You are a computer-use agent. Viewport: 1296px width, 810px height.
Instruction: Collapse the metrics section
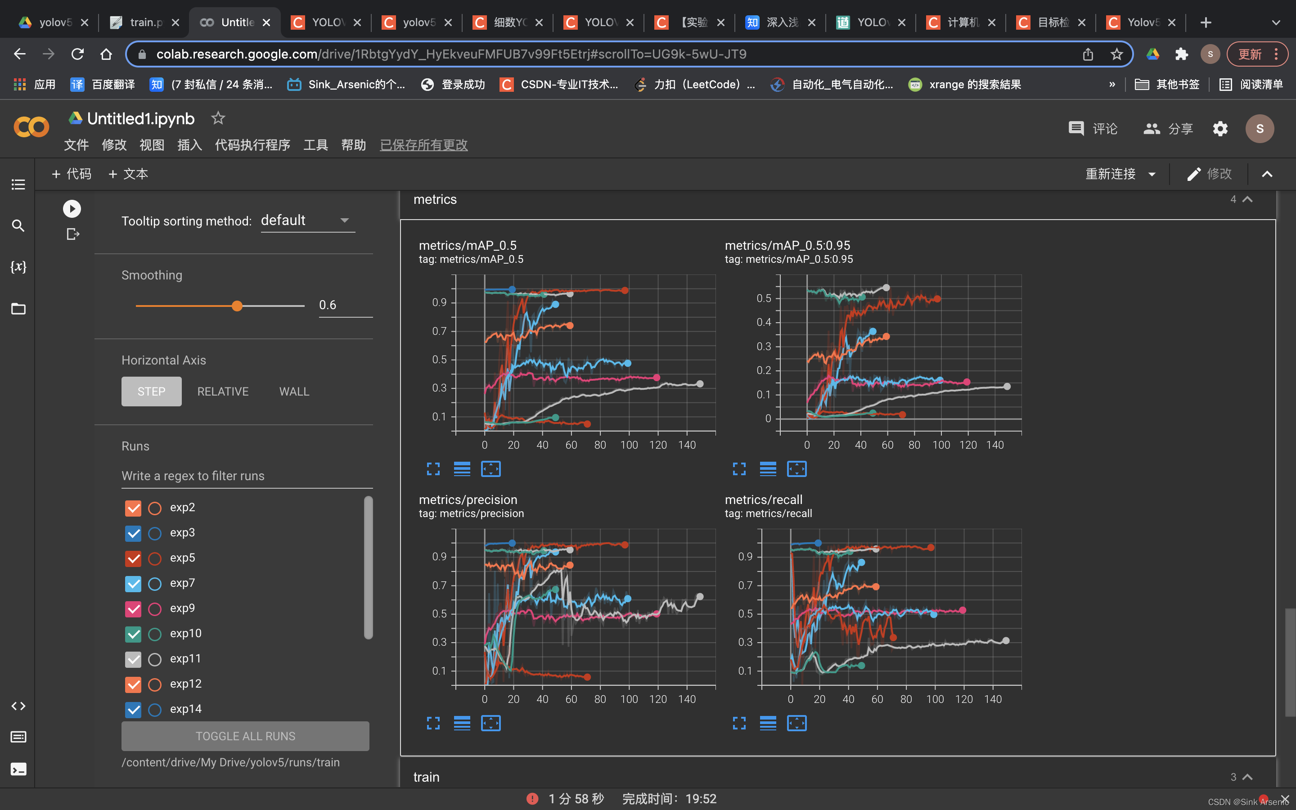1247,199
